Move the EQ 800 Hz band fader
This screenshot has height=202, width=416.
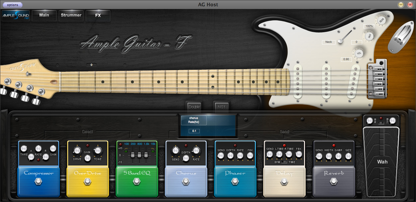point(139,155)
